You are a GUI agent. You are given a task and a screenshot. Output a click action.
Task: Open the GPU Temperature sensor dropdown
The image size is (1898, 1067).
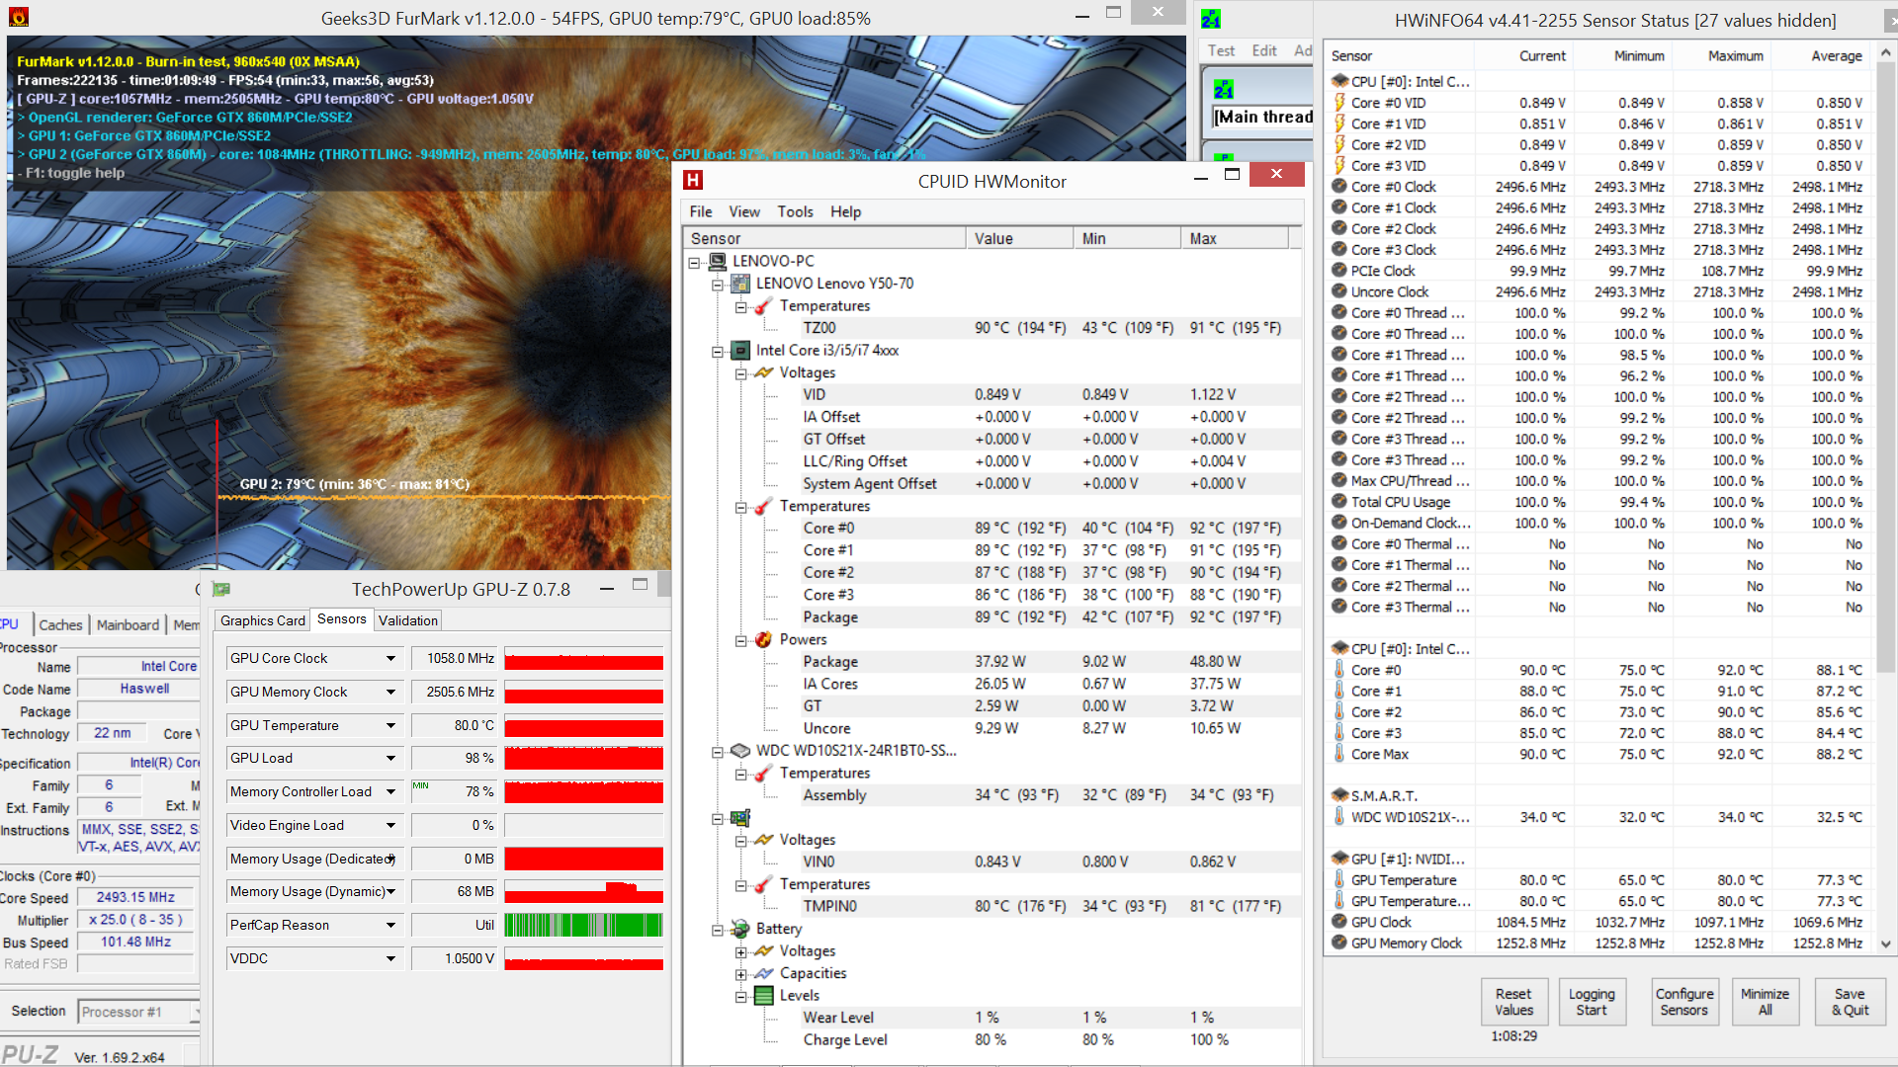(390, 726)
